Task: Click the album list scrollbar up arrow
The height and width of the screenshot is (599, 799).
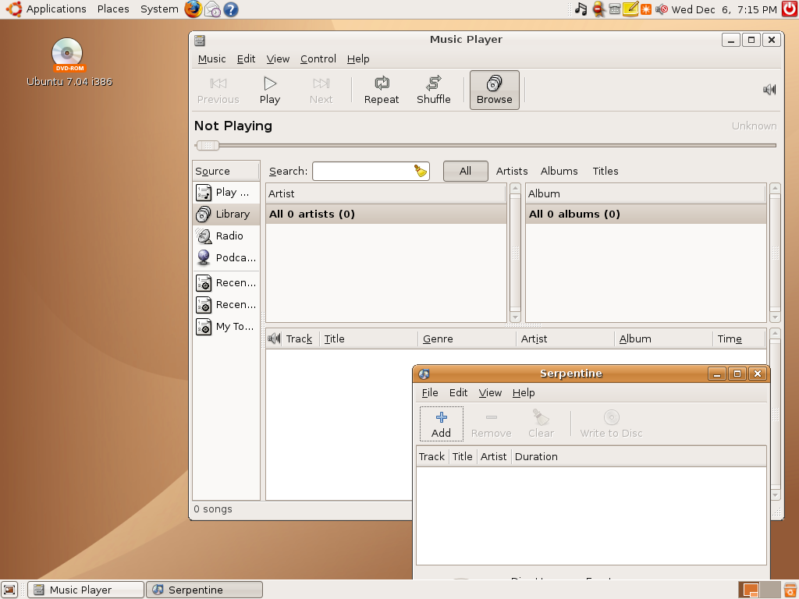Action: click(775, 189)
